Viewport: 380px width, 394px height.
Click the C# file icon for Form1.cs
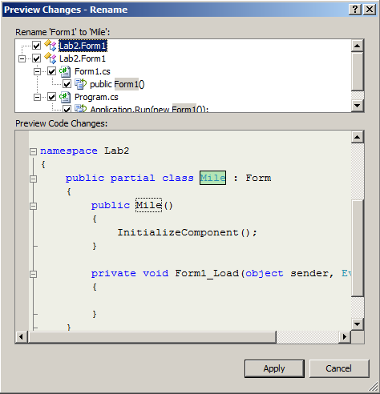(65, 71)
